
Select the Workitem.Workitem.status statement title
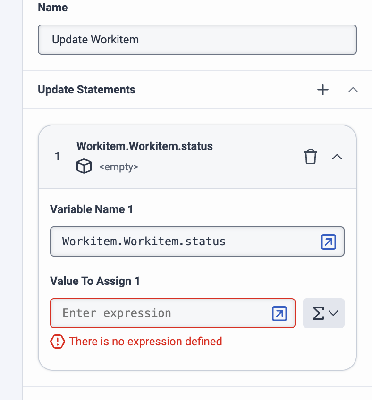[x=144, y=146]
